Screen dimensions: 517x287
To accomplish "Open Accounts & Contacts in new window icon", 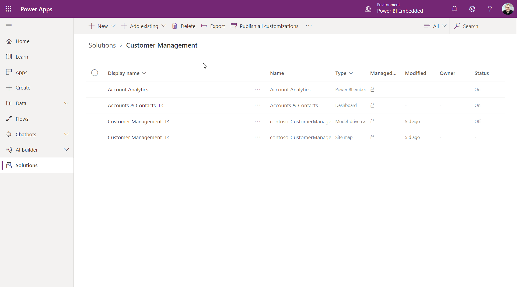I will 161,106.
